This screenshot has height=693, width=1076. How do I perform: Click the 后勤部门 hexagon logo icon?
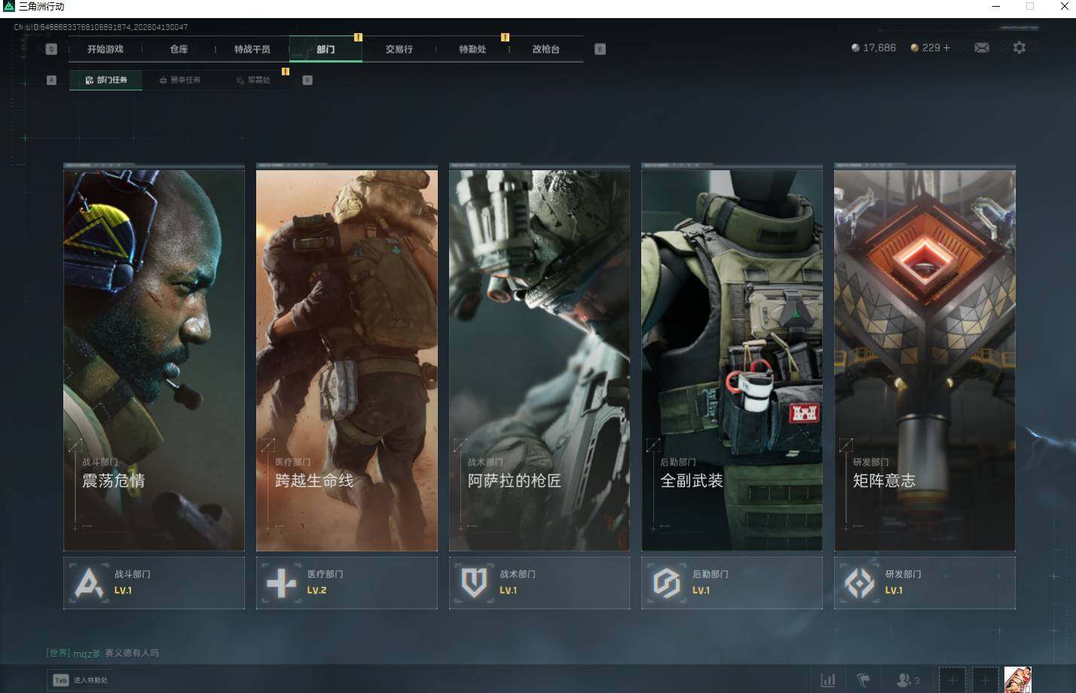point(667,583)
